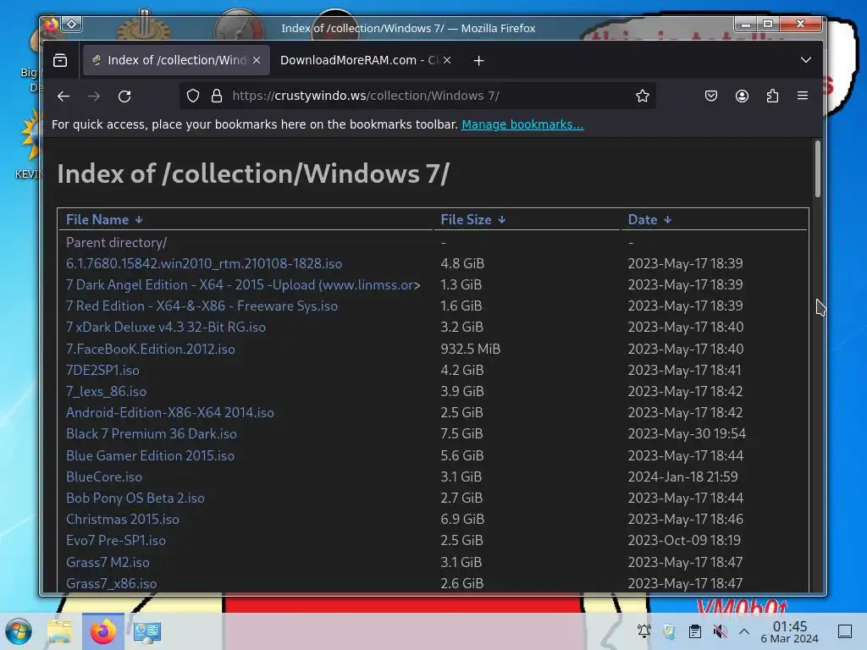Open the Parent directory link
This screenshot has height=650, width=867.
coord(116,243)
